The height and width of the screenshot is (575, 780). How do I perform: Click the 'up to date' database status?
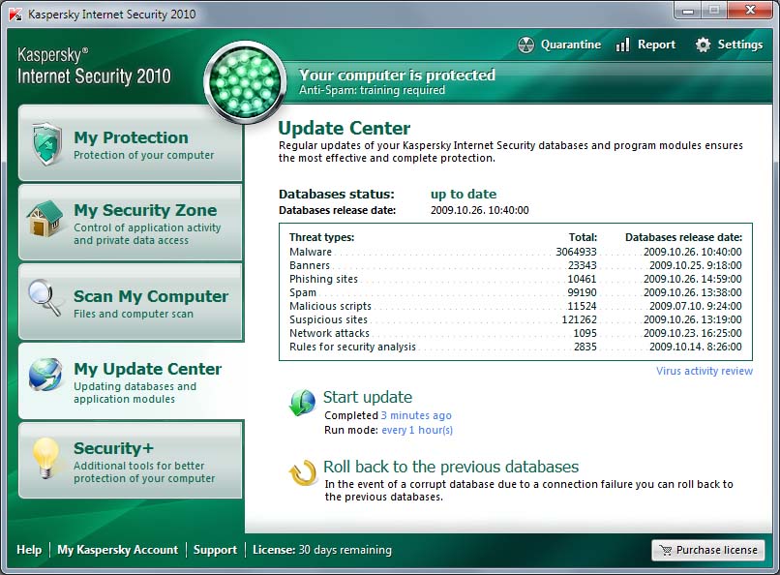coord(464,194)
